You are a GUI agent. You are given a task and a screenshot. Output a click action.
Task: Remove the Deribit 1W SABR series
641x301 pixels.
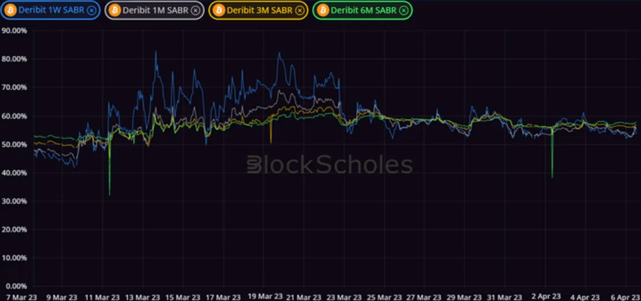pos(92,10)
